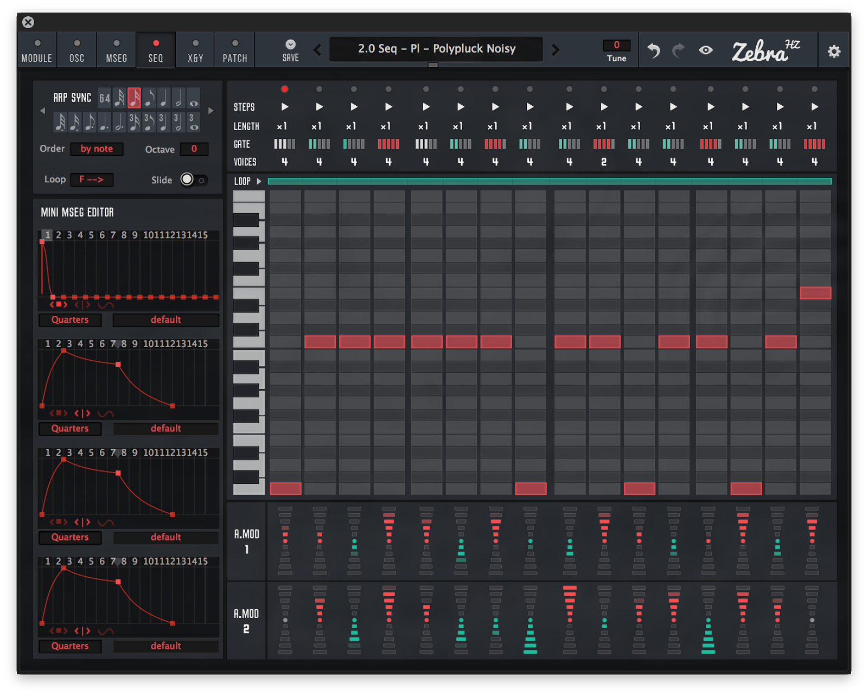Go to the previous preset
868x695 pixels.
pos(317,50)
